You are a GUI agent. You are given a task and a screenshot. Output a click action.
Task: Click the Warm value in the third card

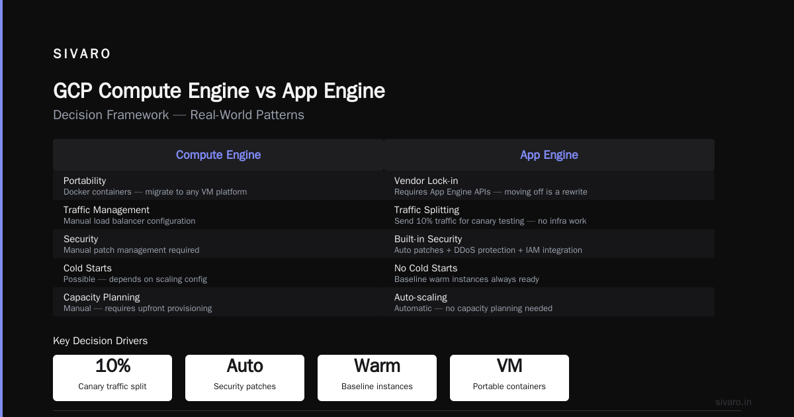[x=377, y=366]
